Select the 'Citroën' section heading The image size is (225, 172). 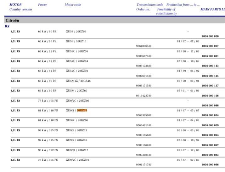click(x=12, y=20)
